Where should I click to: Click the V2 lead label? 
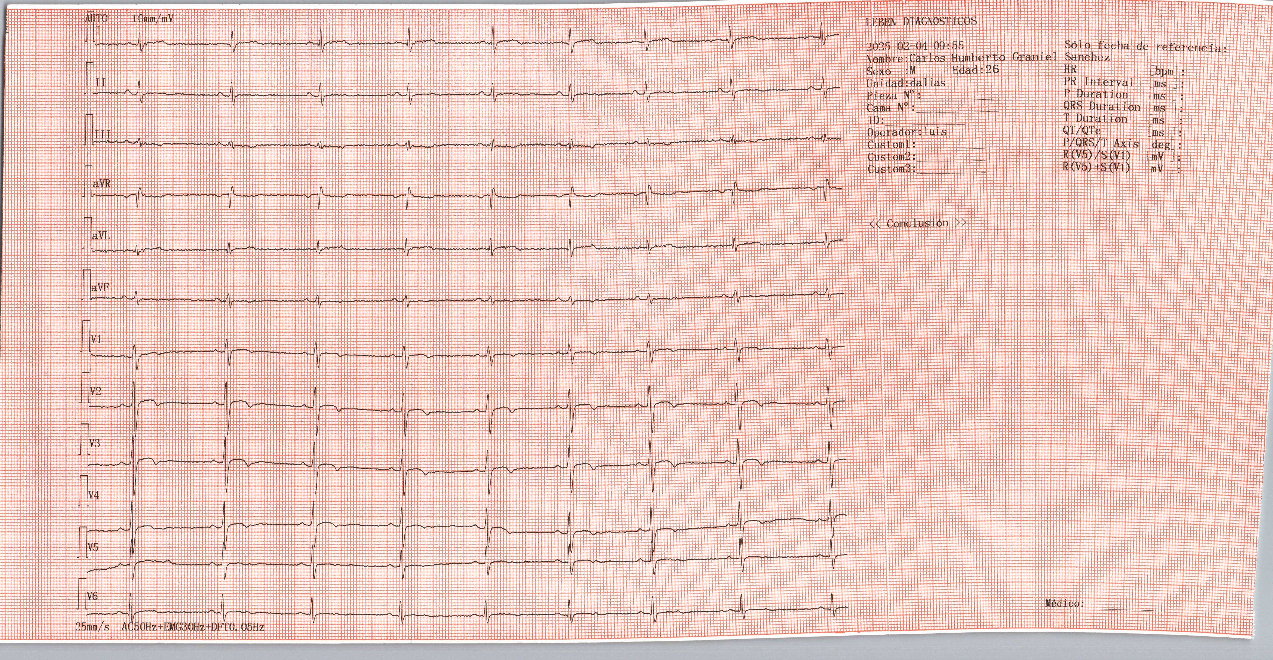[x=95, y=391]
